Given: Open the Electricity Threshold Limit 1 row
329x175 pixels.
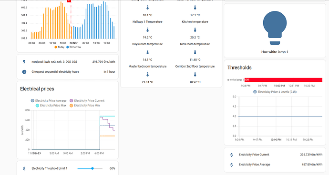Looking at the screenshot, I should click(68, 168).
